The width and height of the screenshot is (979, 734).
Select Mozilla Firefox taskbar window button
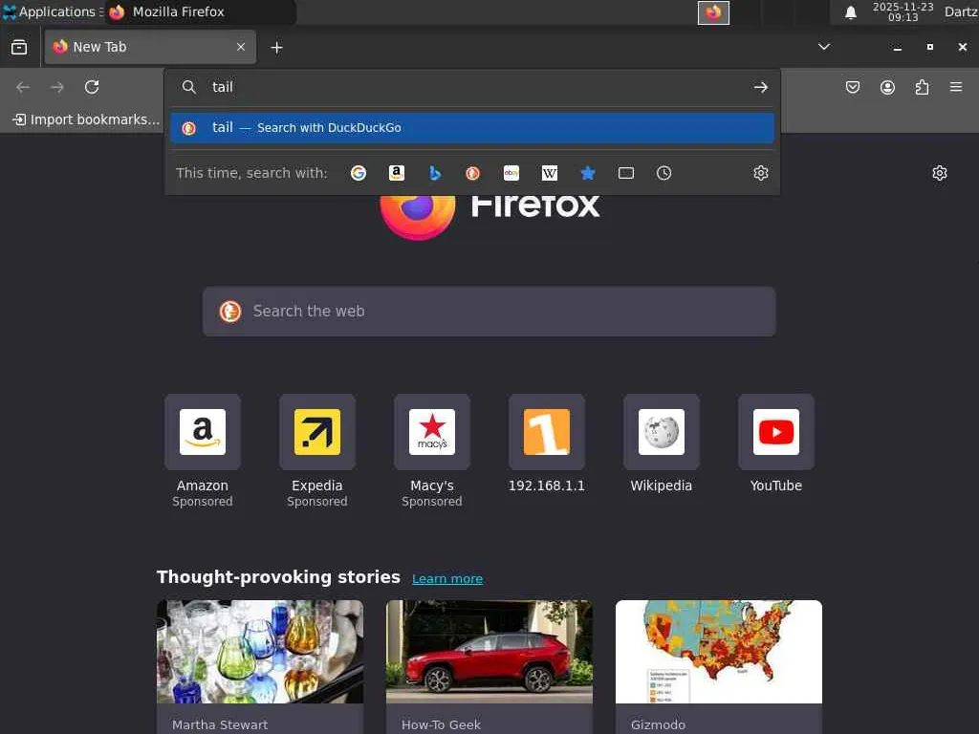[x=200, y=11]
